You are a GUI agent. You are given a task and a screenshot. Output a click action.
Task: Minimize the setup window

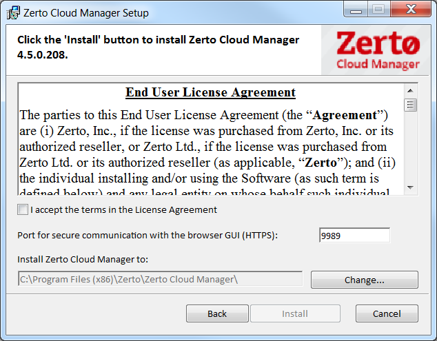tap(356, 10)
